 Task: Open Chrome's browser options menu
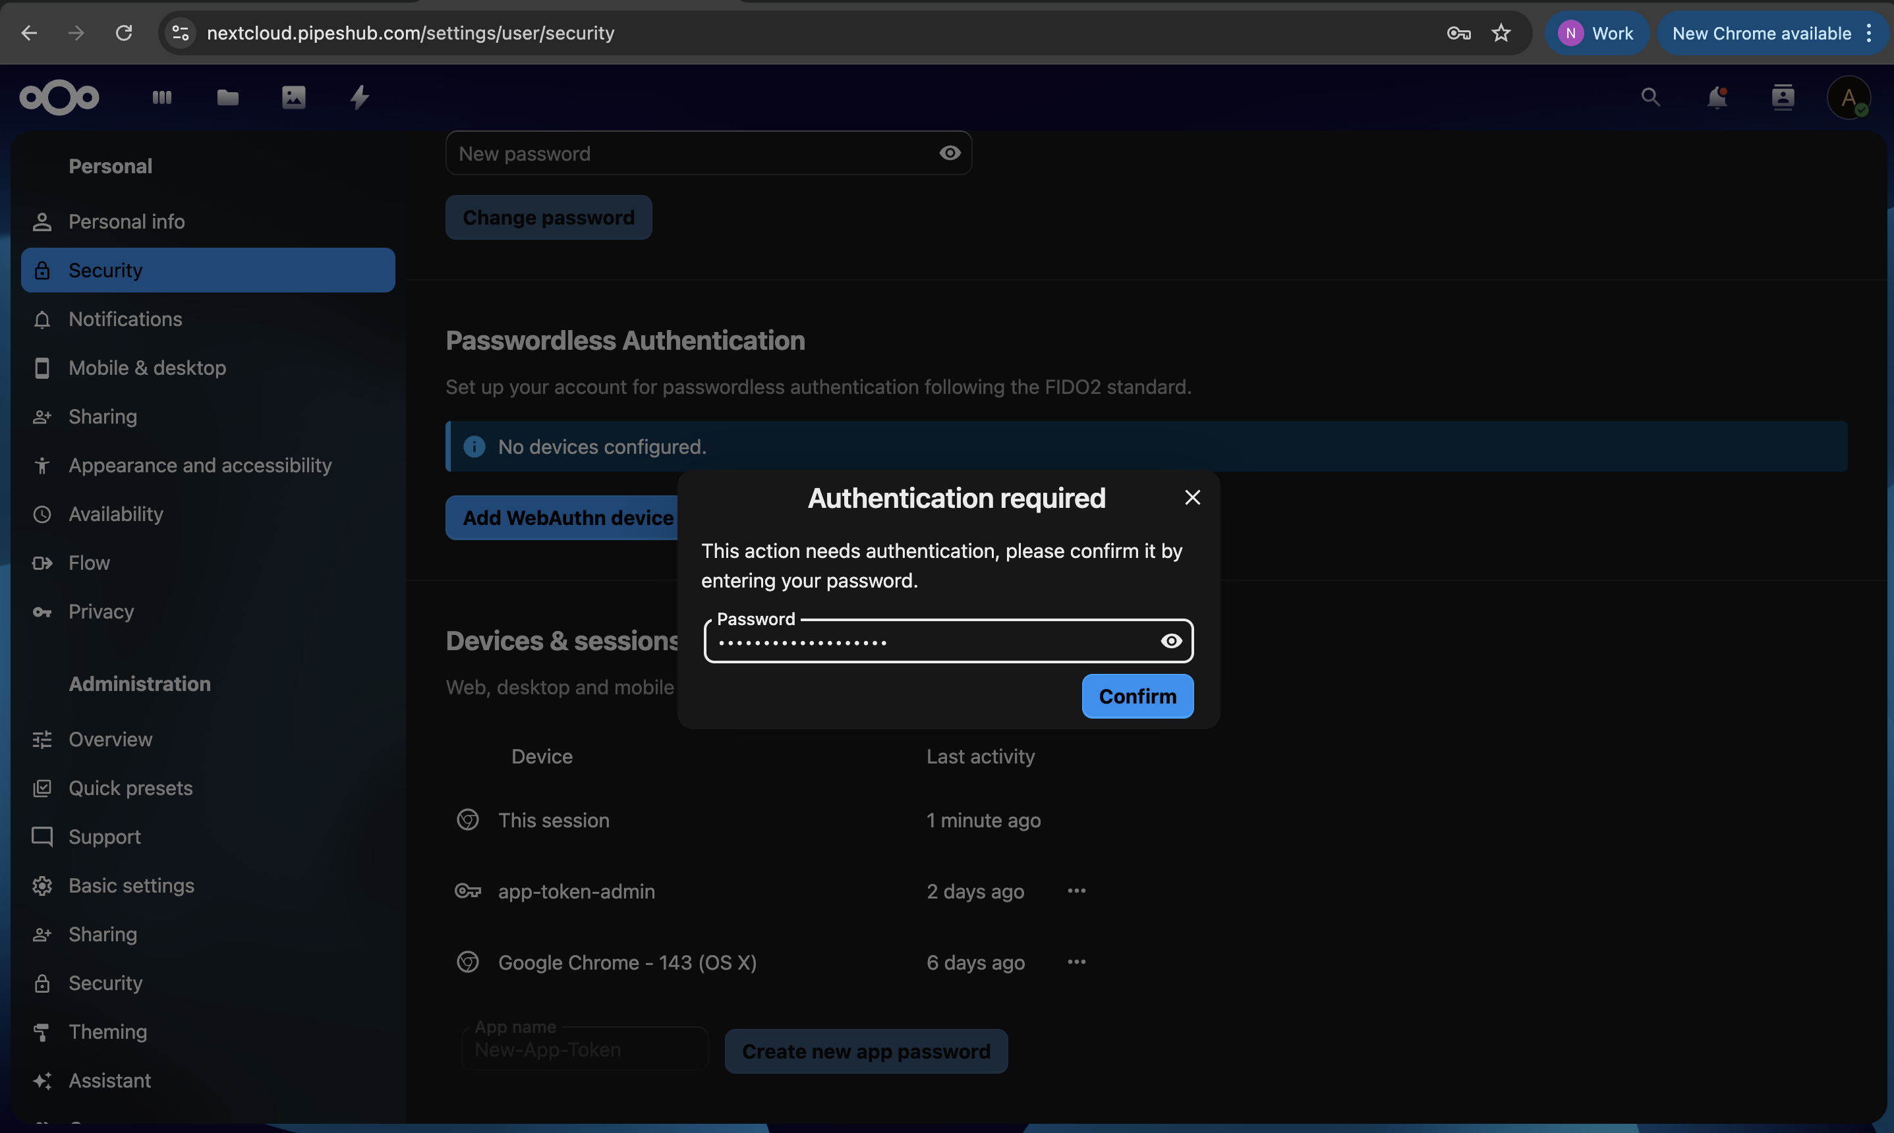click(x=1870, y=33)
